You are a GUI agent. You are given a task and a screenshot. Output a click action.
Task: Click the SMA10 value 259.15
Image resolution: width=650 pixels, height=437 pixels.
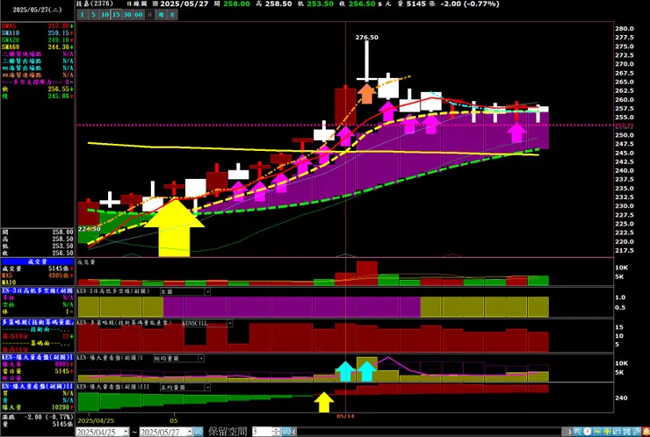pyautogui.click(x=61, y=32)
